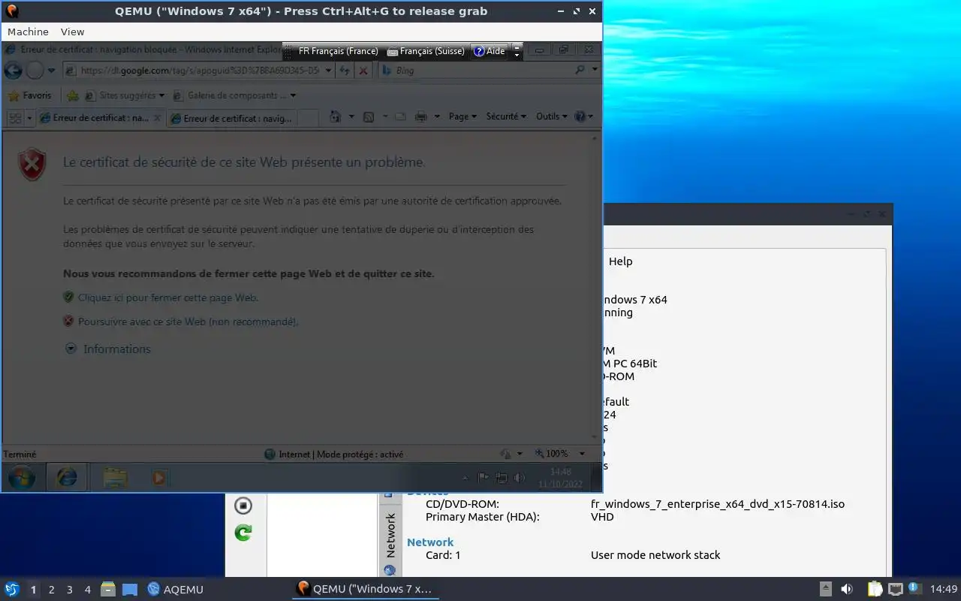Open the Lubuntu start menu icon

[x=12, y=589]
